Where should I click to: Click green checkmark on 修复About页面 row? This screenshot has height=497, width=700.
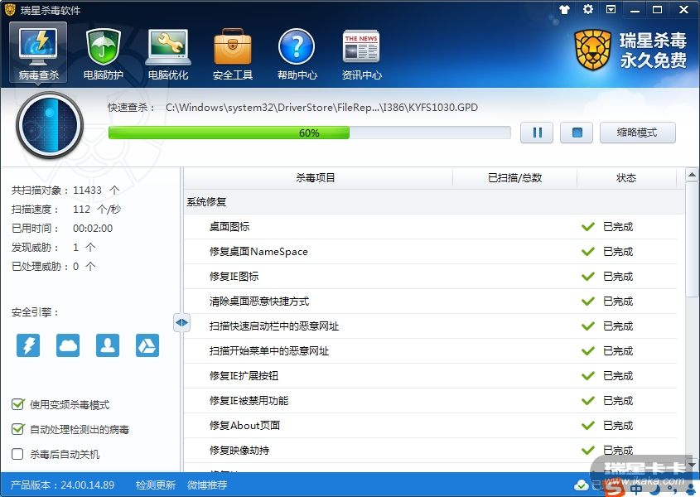pyautogui.click(x=588, y=426)
